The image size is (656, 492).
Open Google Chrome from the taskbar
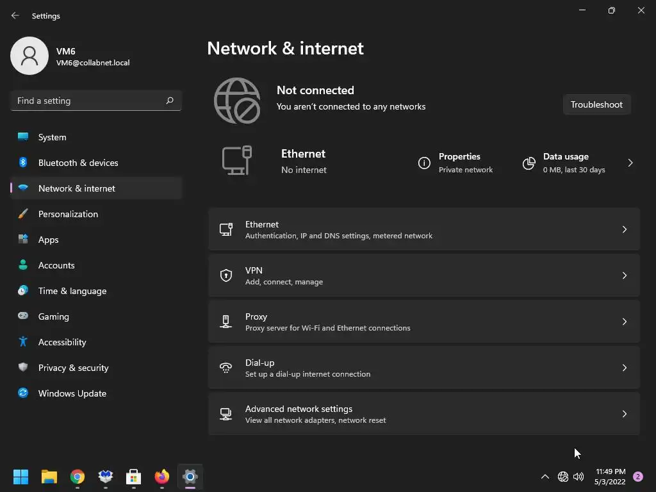[x=78, y=477]
